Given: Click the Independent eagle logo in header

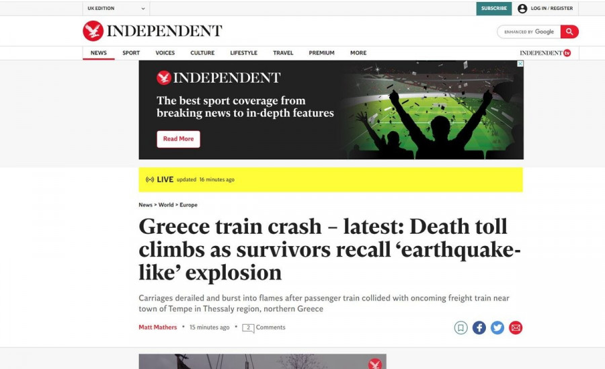Looking at the screenshot, I should 93,31.
